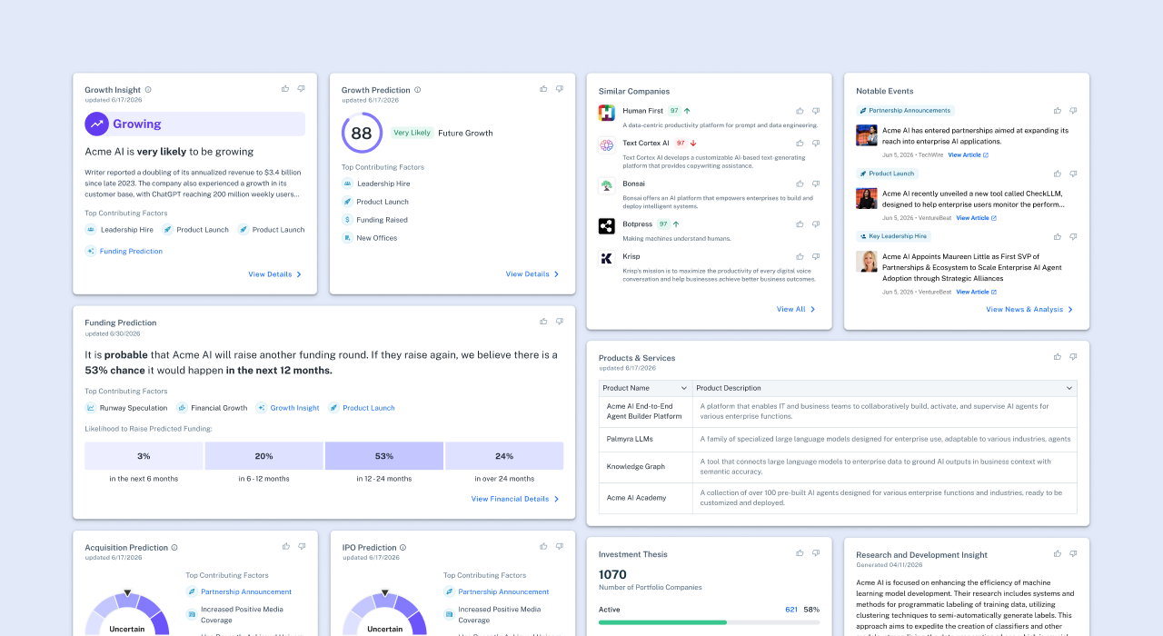The image size is (1163, 636).
Task: Click the Runway Speculation factor
Action: 126,408
